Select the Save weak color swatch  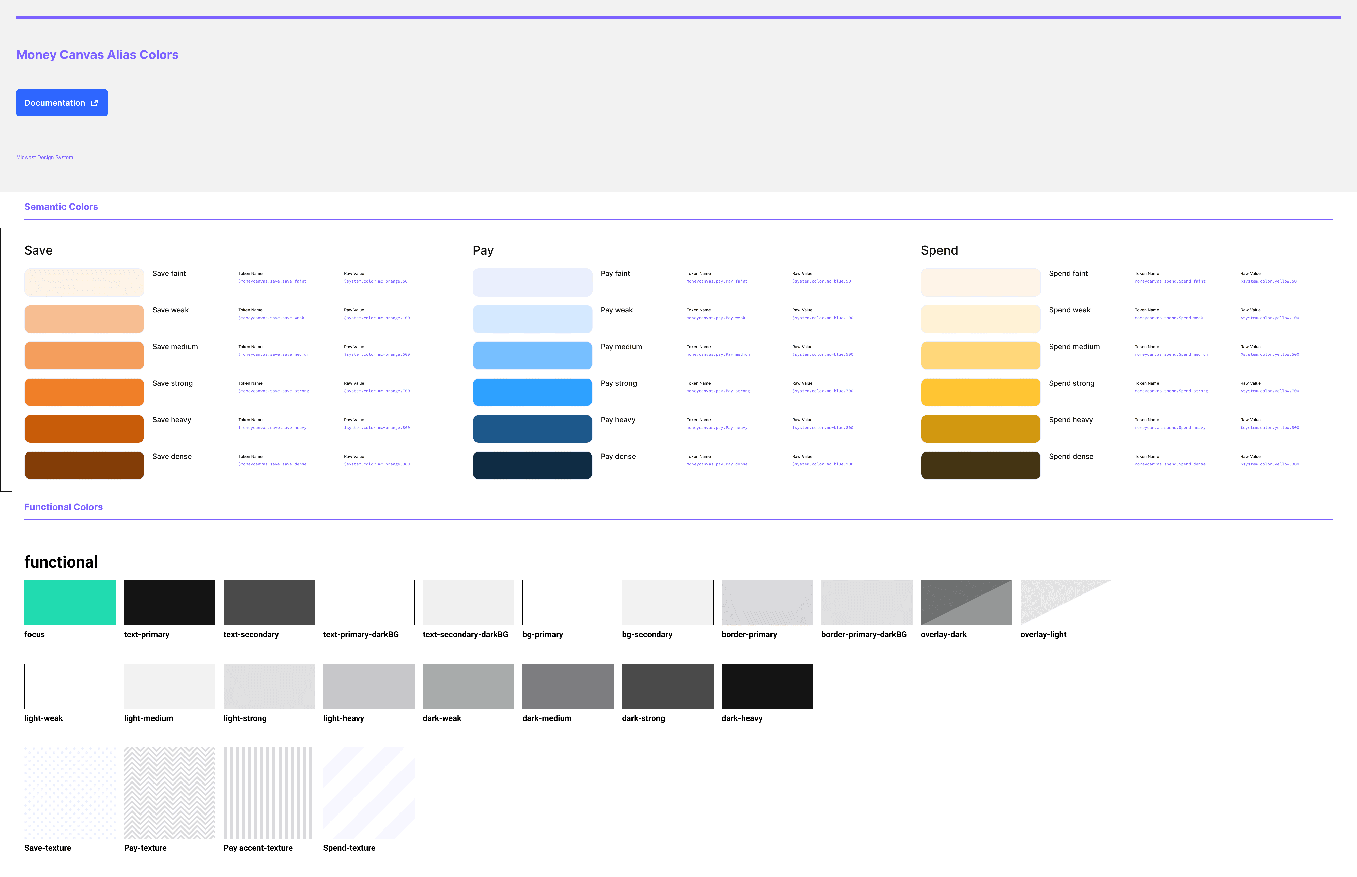[84, 319]
